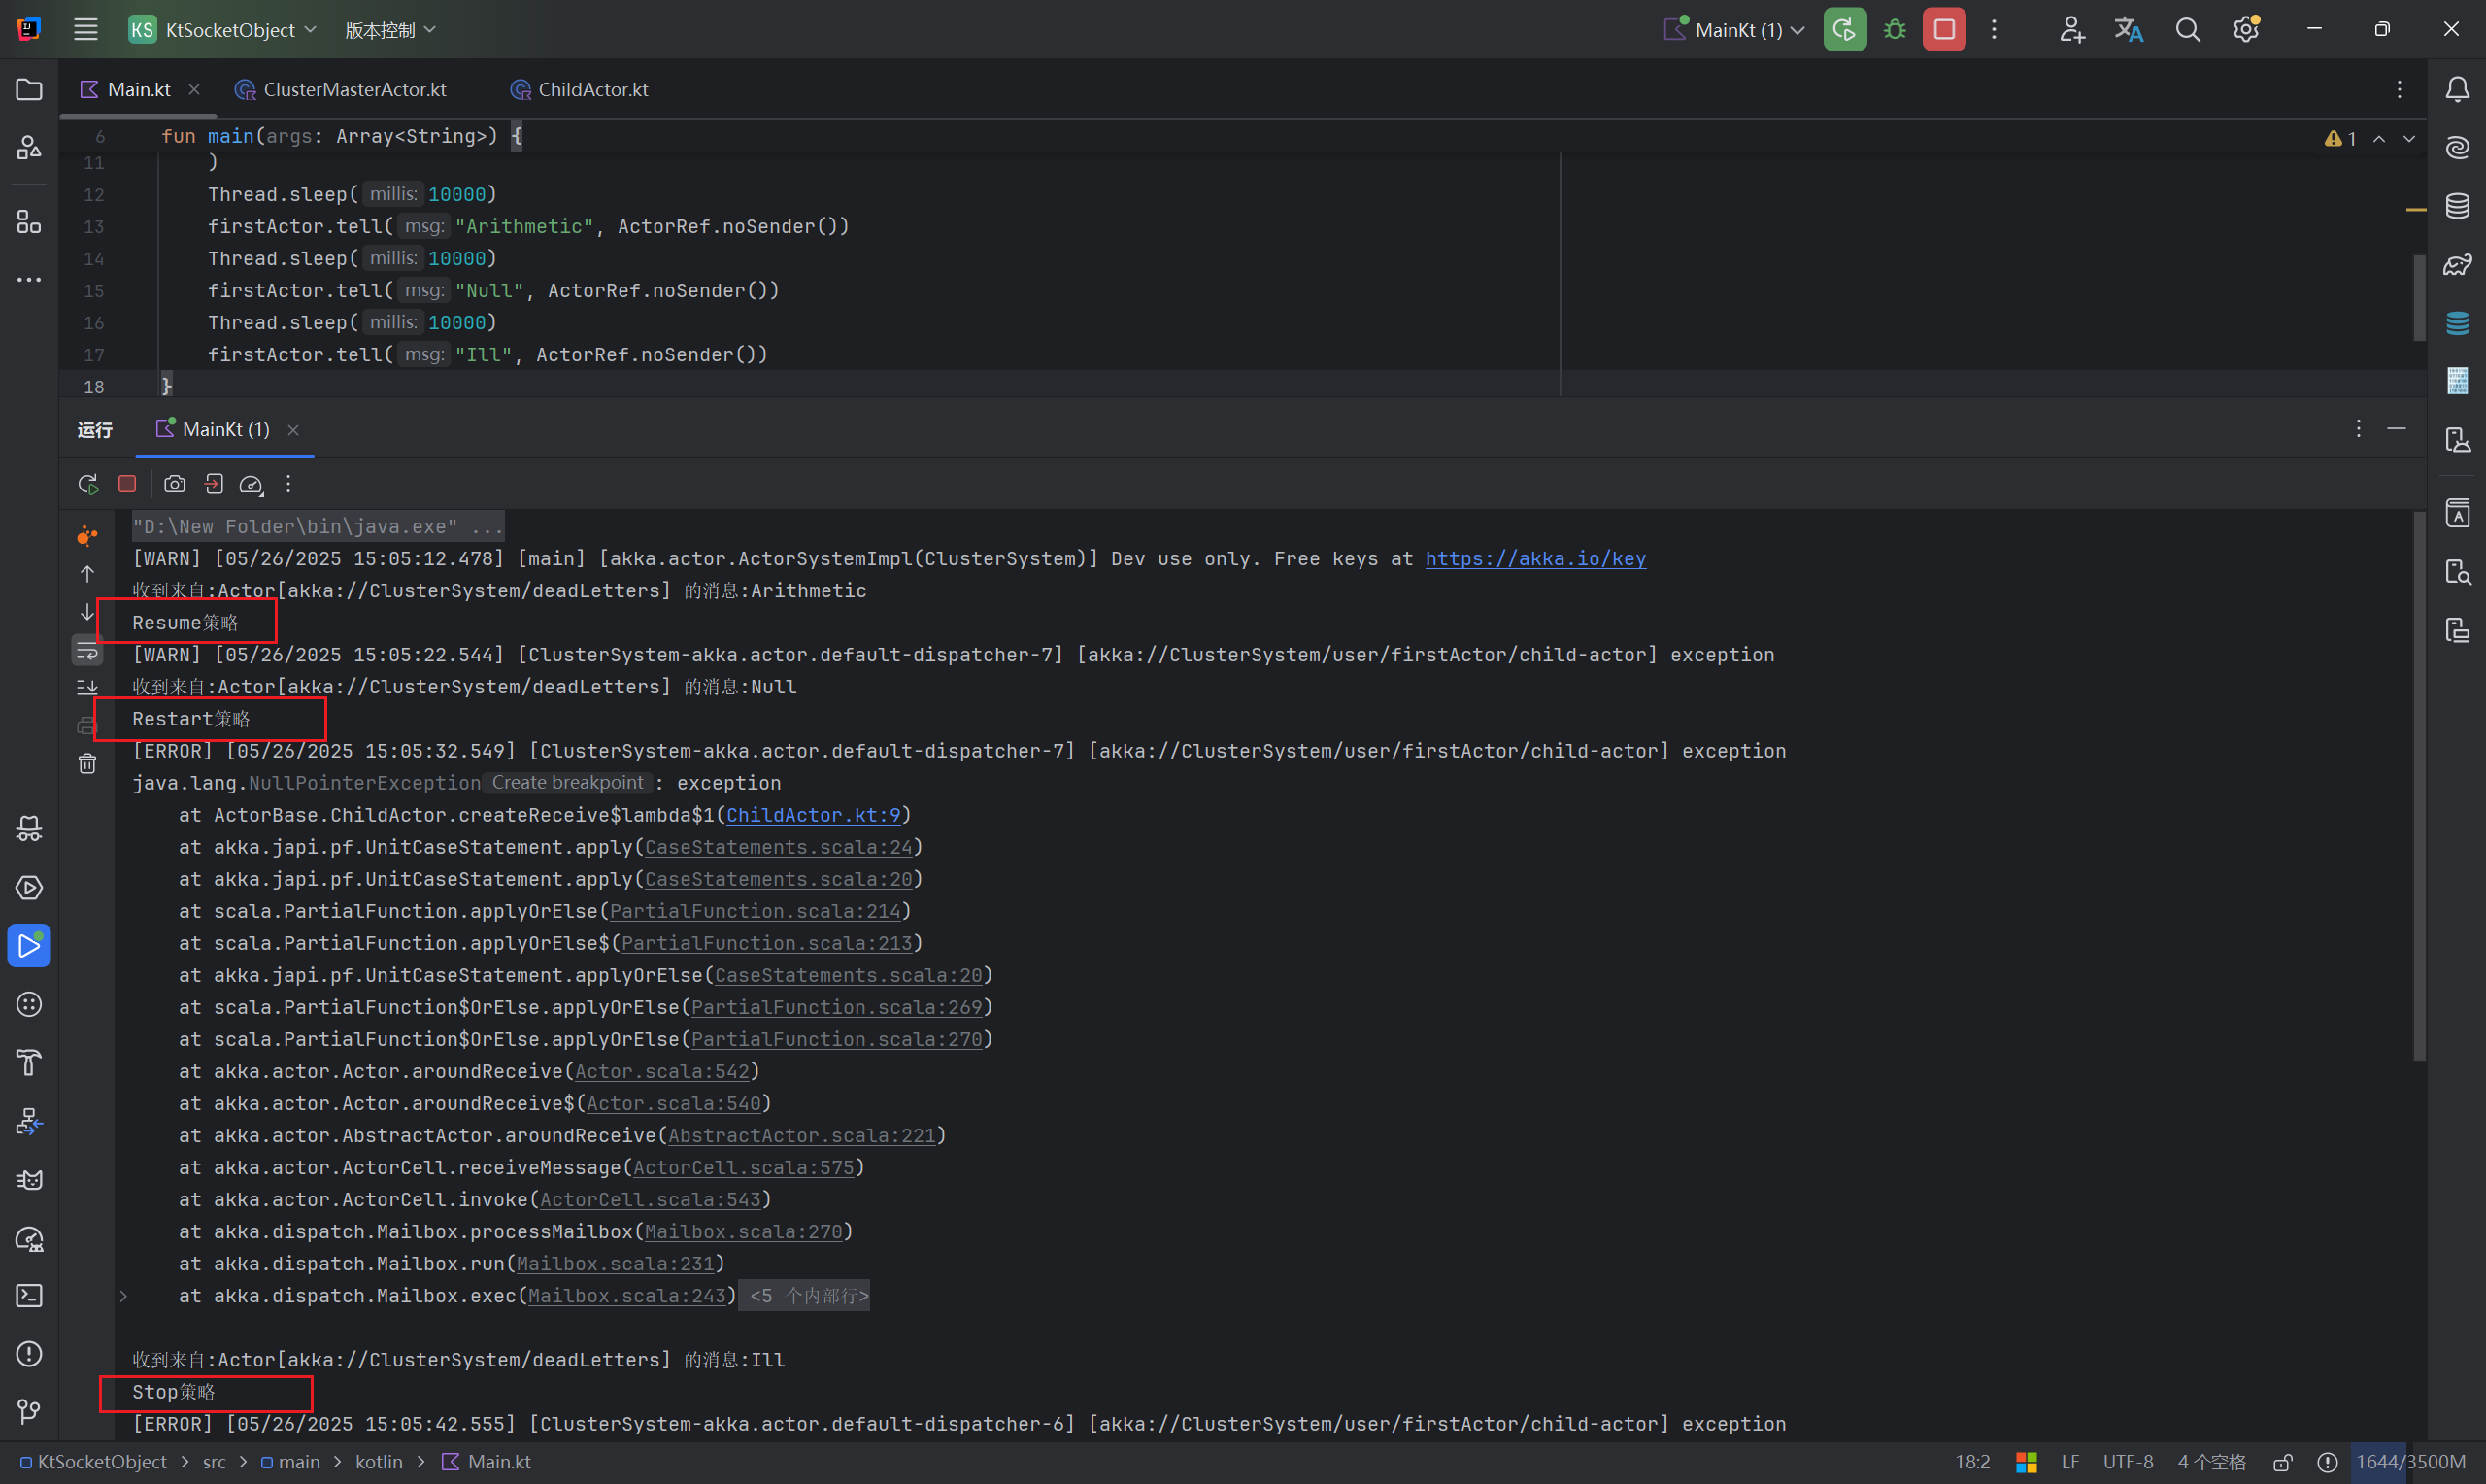The image size is (2486, 1484).
Task: Open IDE settings gear icon
Action: pyautogui.click(x=2246, y=29)
